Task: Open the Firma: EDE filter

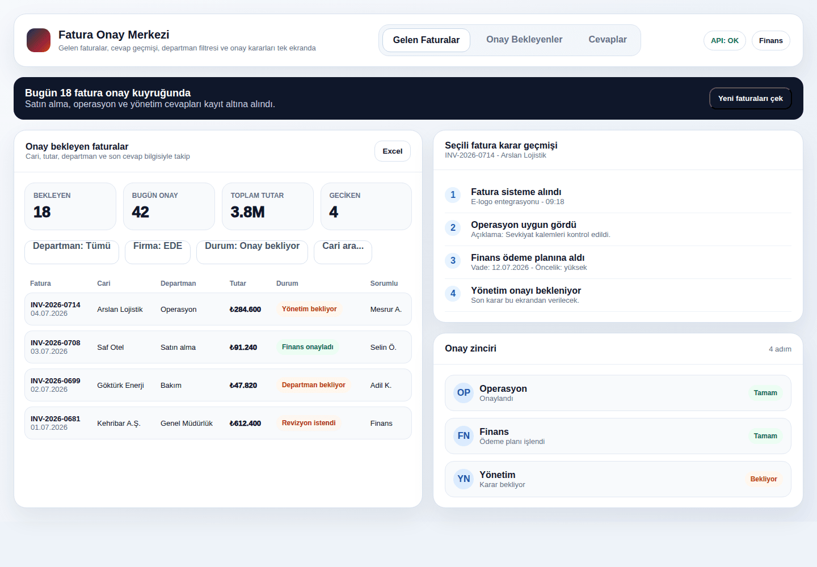Action: coord(158,252)
